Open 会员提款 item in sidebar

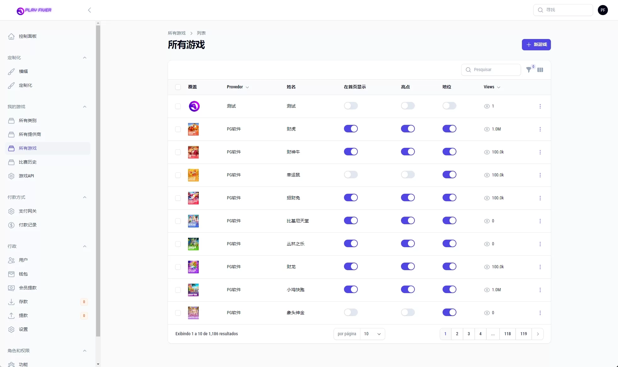[48, 288]
